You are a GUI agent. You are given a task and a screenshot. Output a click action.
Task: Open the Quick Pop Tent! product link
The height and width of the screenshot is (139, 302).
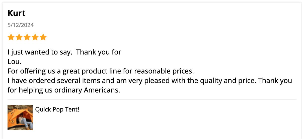coord(57,109)
